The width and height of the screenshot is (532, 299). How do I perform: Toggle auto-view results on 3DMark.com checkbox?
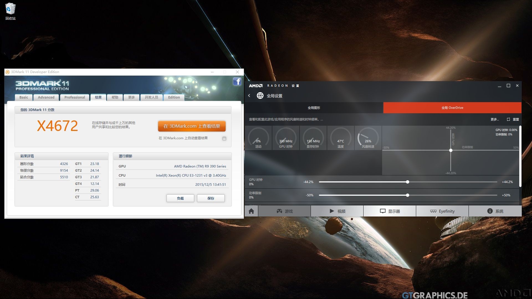[224, 138]
